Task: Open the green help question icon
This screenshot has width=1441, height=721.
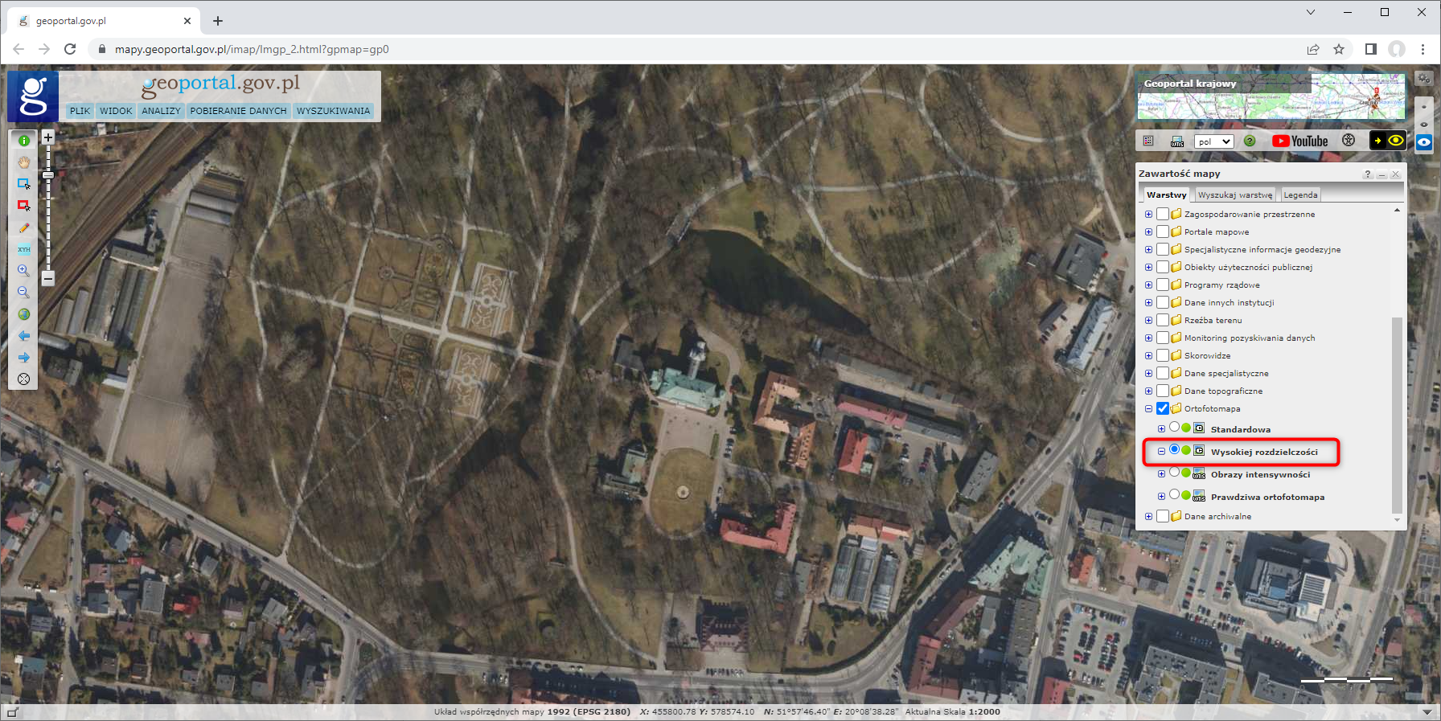Action: tap(1250, 141)
